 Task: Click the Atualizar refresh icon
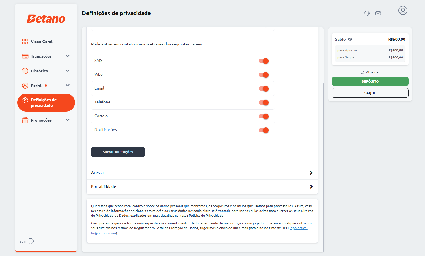click(362, 72)
